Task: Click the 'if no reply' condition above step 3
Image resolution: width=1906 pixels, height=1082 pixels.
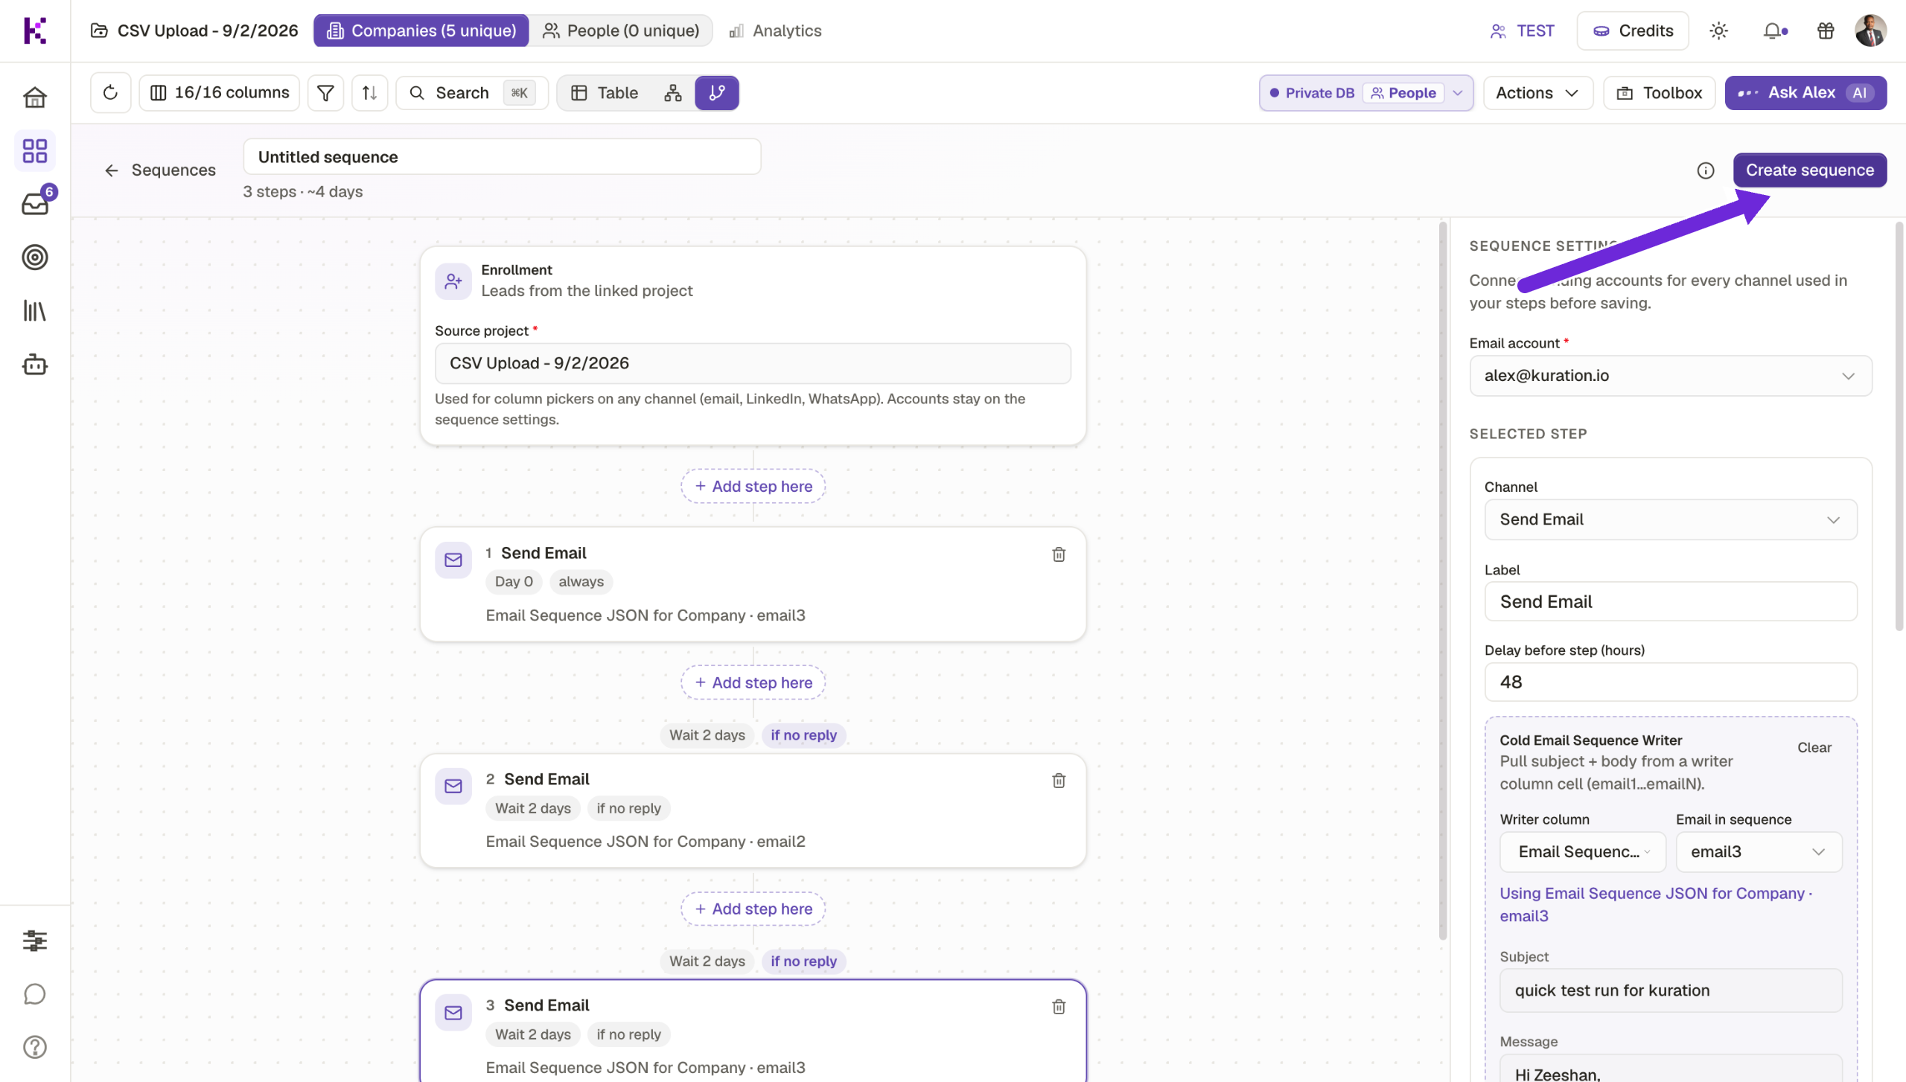Action: [803, 961]
